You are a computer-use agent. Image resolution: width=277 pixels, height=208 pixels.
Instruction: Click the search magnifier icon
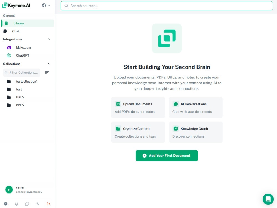pyautogui.click(x=66, y=6)
